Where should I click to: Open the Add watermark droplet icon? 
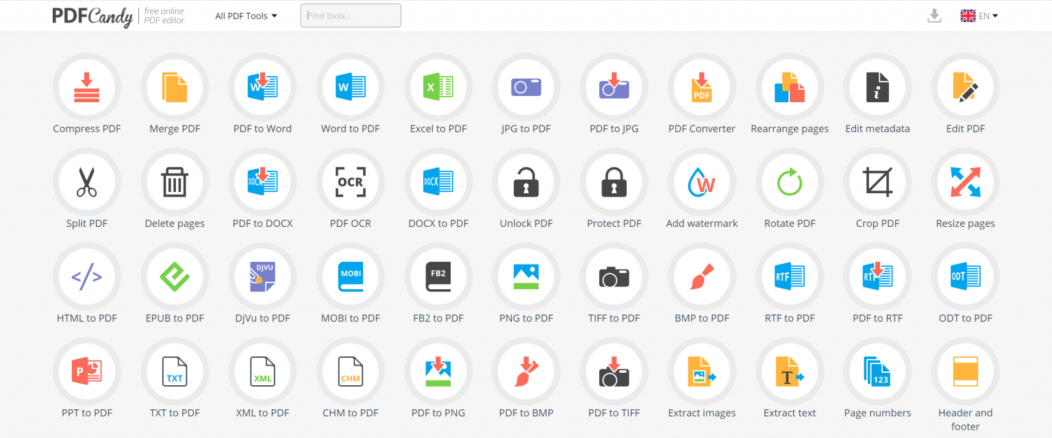(702, 182)
